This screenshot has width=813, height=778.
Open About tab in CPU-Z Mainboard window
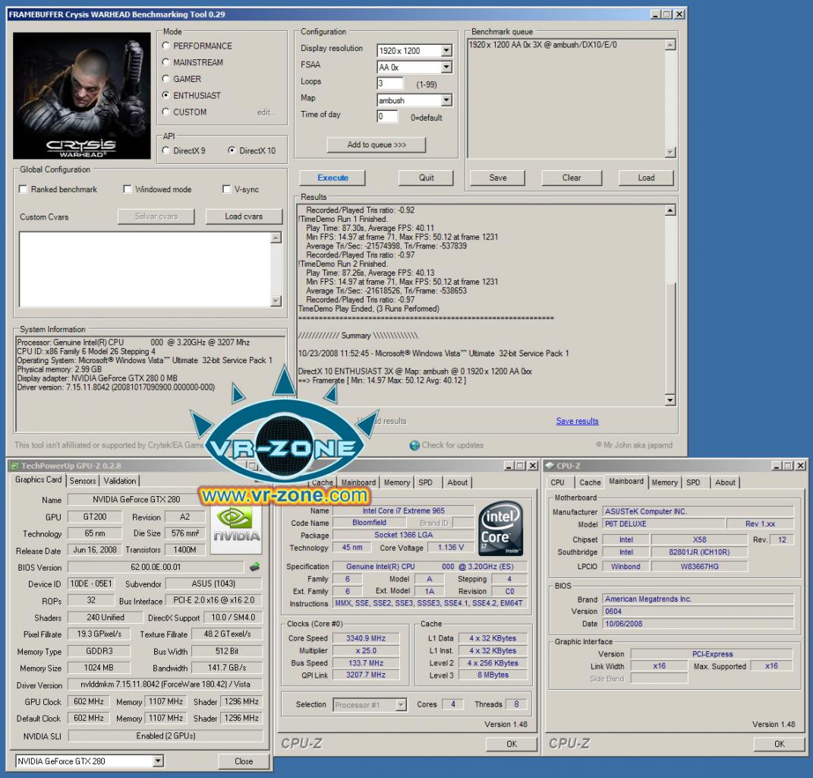725,482
